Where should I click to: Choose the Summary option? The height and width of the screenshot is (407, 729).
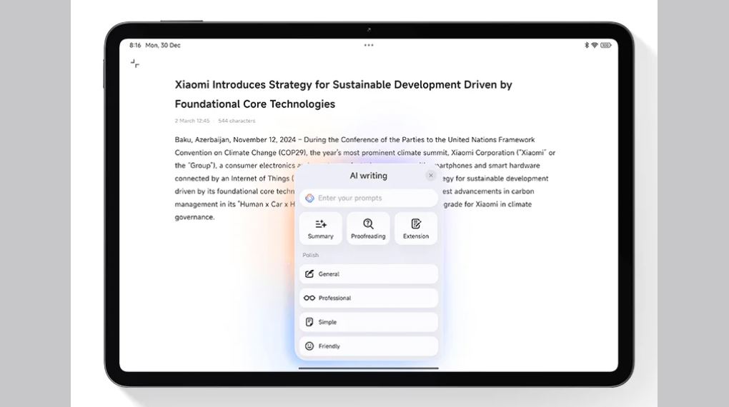(320, 228)
